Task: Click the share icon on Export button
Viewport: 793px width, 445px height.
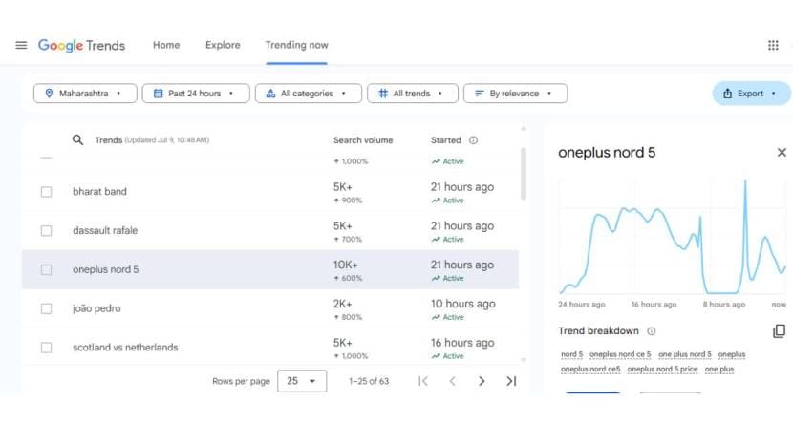Action: pos(727,94)
